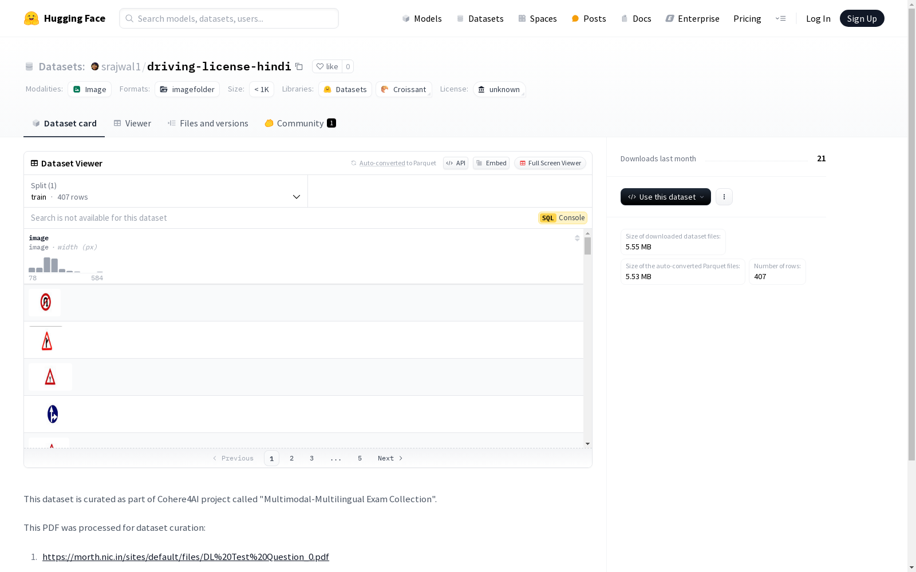
Task: Open Enterprise page
Action: click(692, 18)
